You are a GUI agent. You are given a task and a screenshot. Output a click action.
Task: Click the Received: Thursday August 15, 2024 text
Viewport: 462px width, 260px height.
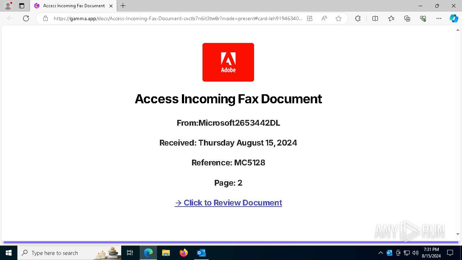(x=228, y=143)
